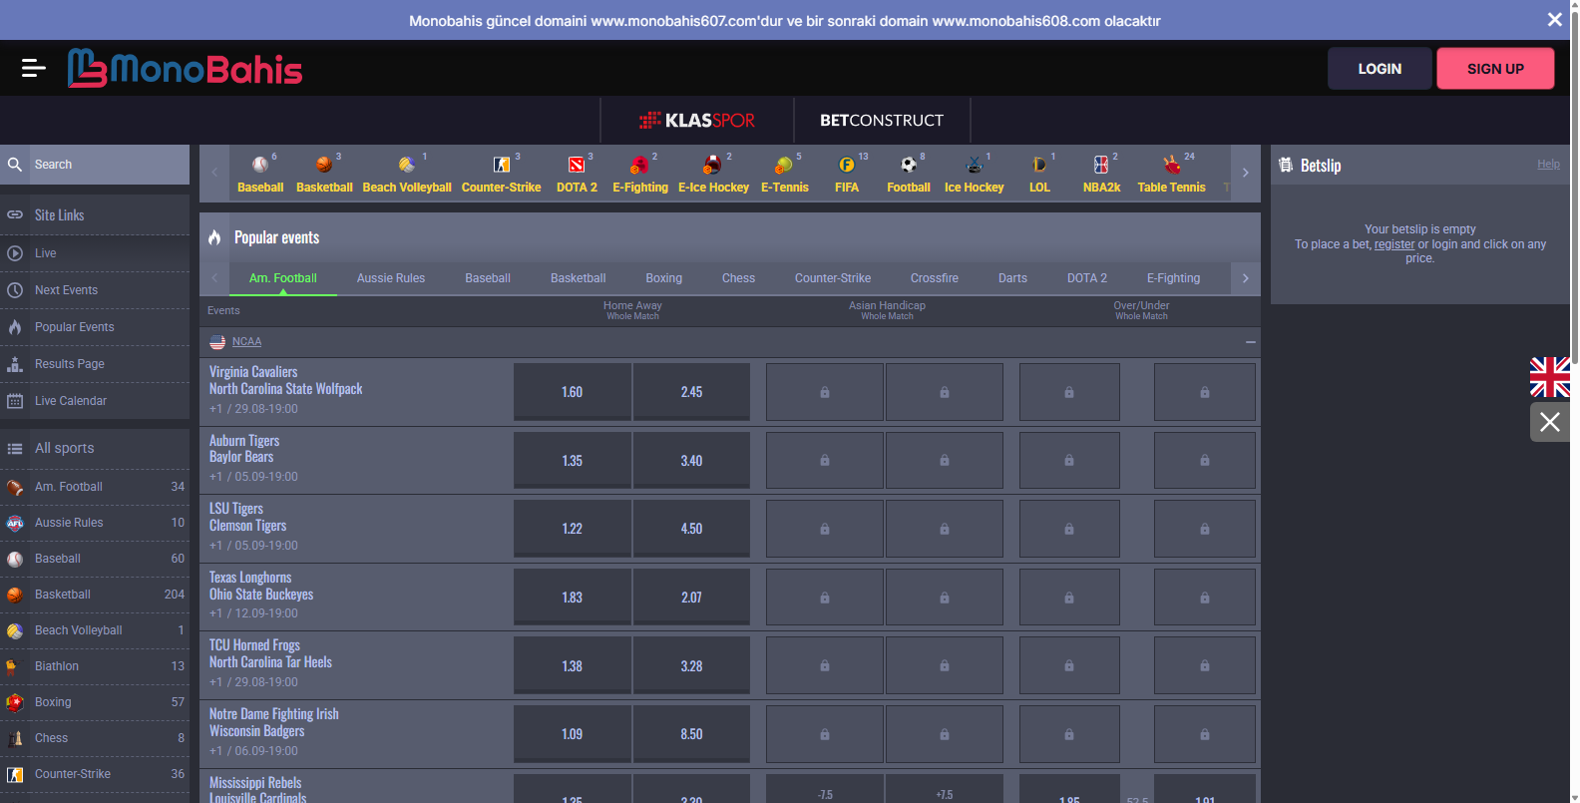Image resolution: width=1580 pixels, height=803 pixels.
Task: Select the Baseball icon in sports carousel
Action: pos(260,165)
